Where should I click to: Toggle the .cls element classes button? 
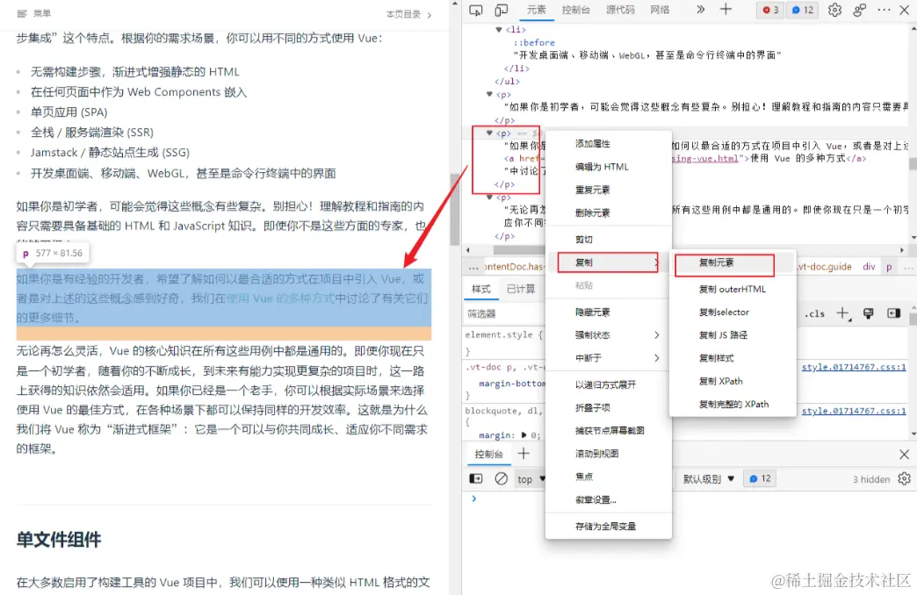[x=814, y=314]
